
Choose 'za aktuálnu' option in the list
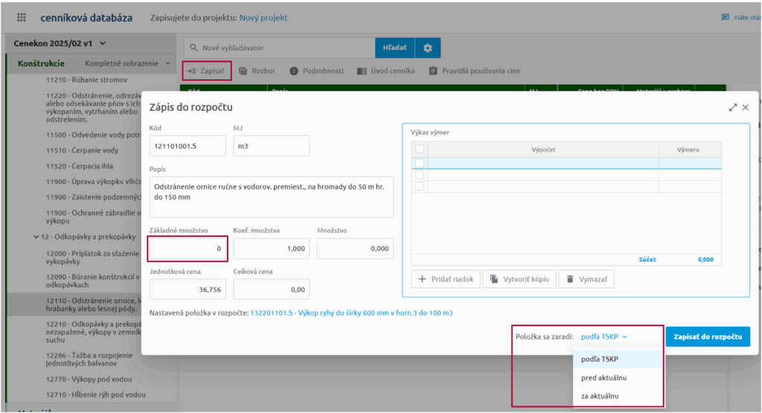[x=600, y=395]
